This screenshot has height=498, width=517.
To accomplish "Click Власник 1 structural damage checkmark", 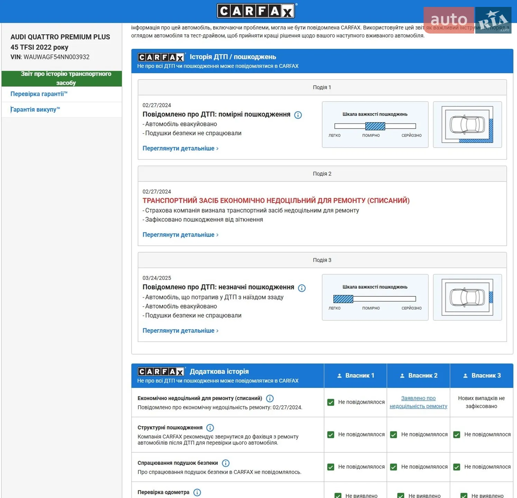I will (x=331, y=435).
